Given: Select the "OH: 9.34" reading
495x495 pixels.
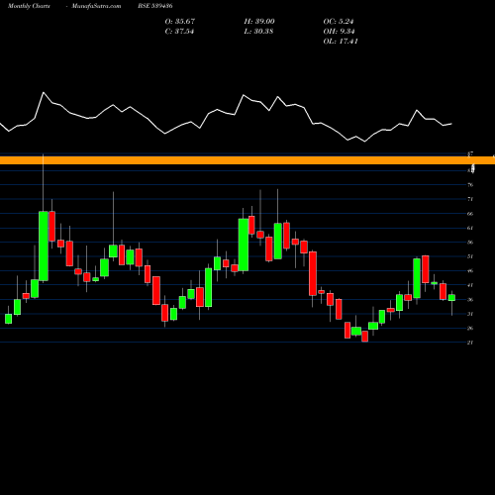Looking at the screenshot, I should coord(339,32).
